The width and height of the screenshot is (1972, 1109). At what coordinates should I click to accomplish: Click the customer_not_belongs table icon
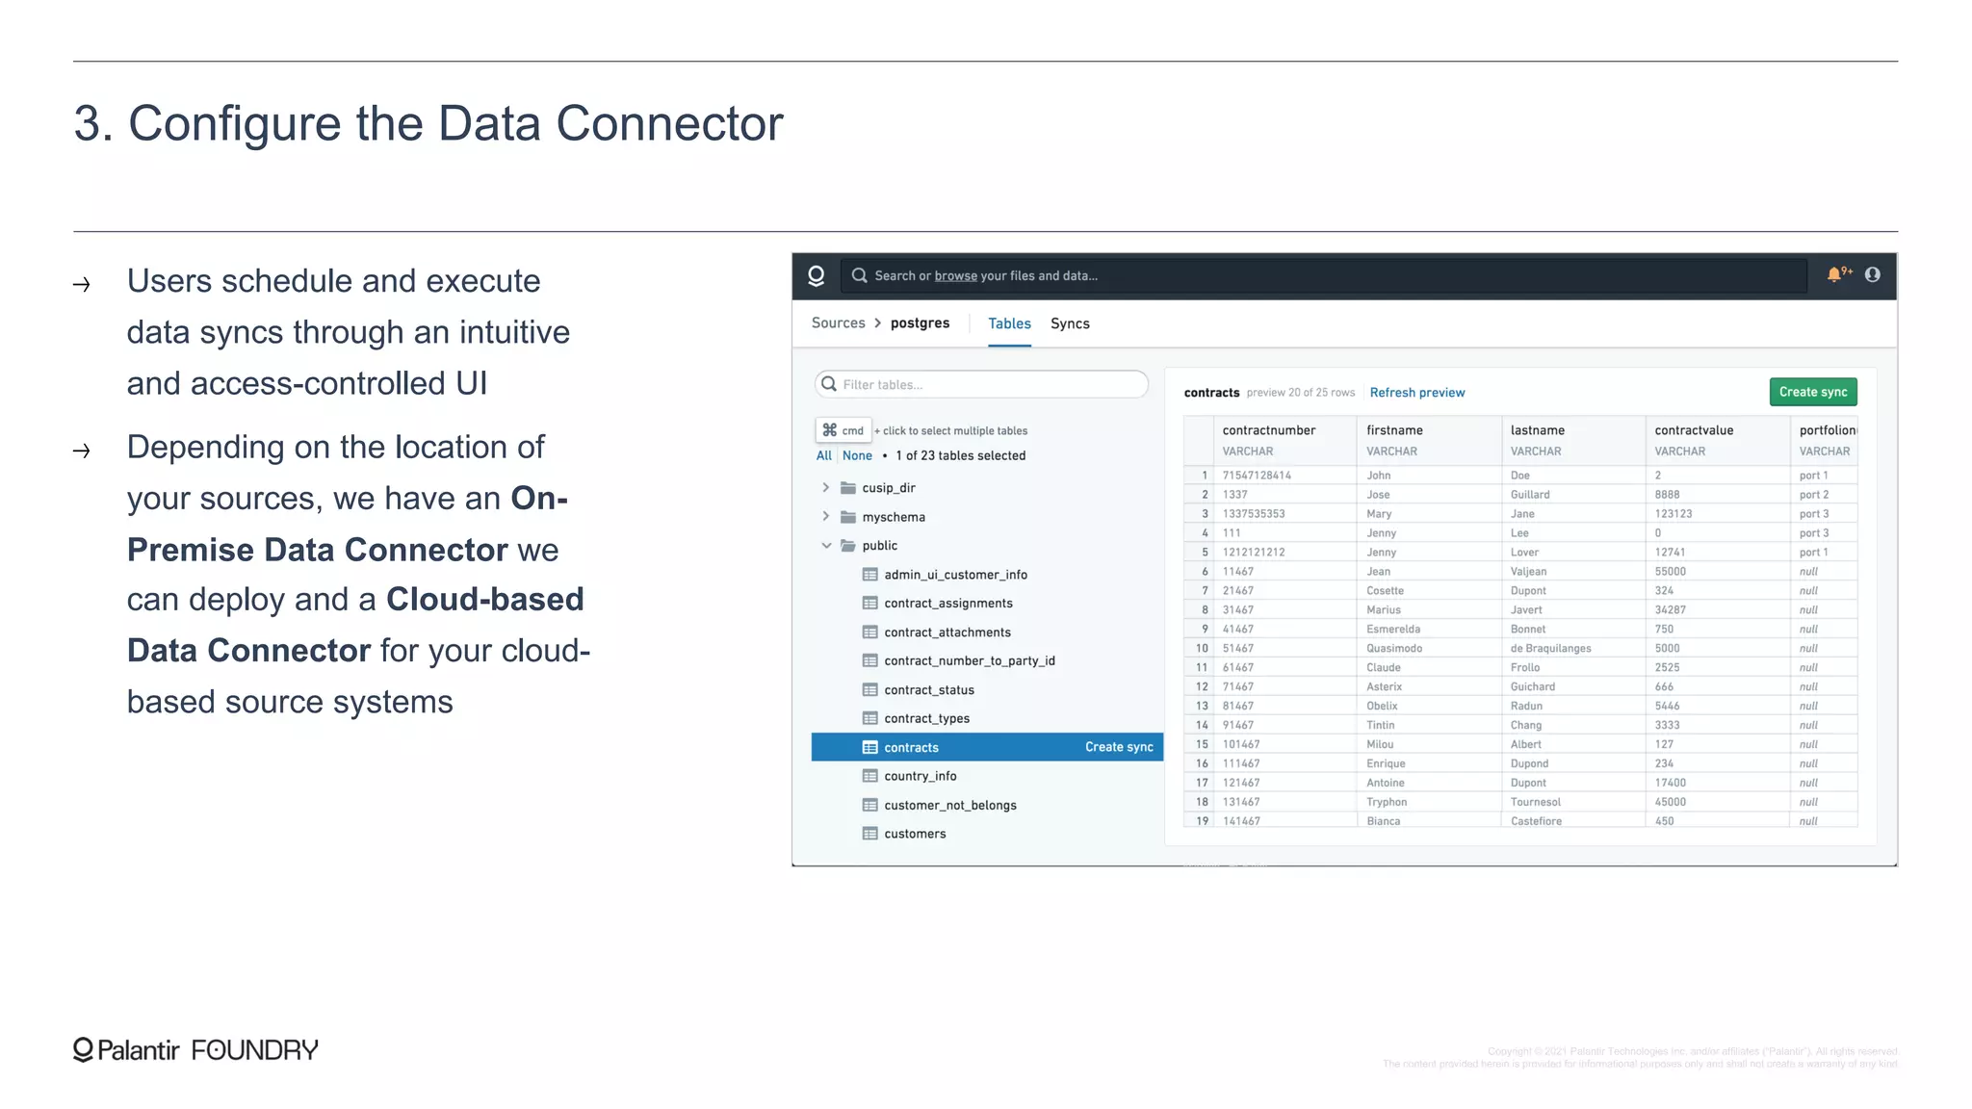tap(869, 805)
